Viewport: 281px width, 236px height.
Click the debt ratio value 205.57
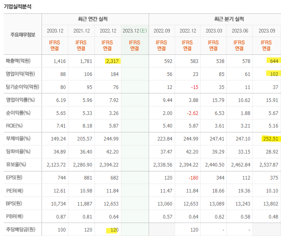coord(85,139)
